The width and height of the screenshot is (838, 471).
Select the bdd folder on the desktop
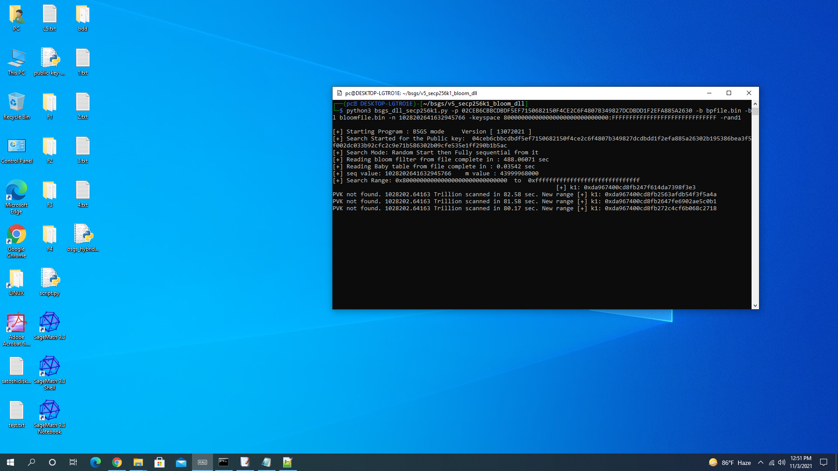click(x=82, y=15)
